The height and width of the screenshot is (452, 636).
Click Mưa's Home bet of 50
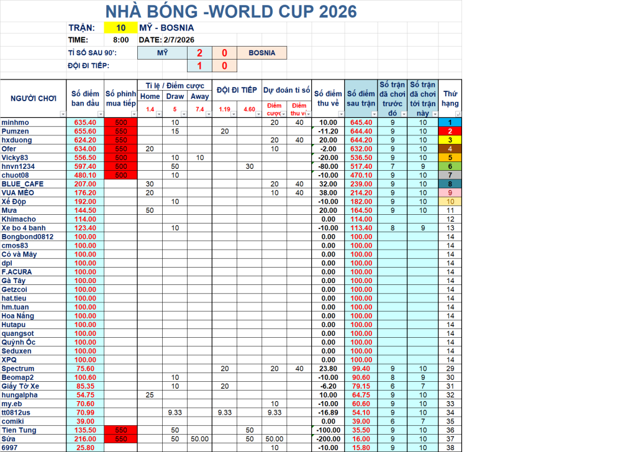pos(150,210)
